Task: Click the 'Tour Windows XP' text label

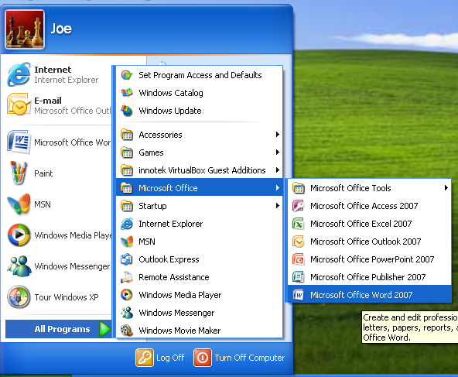Action: pyautogui.click(x=67, y=297)
